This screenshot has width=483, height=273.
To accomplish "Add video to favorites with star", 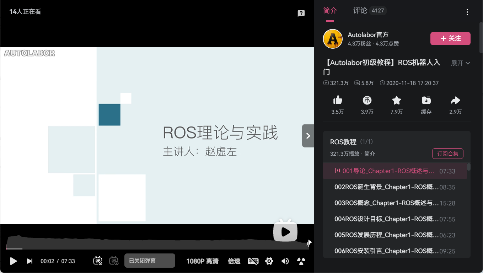I will point(396,101).
